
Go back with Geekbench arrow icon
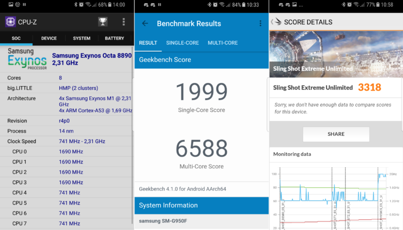coord(145,23)
